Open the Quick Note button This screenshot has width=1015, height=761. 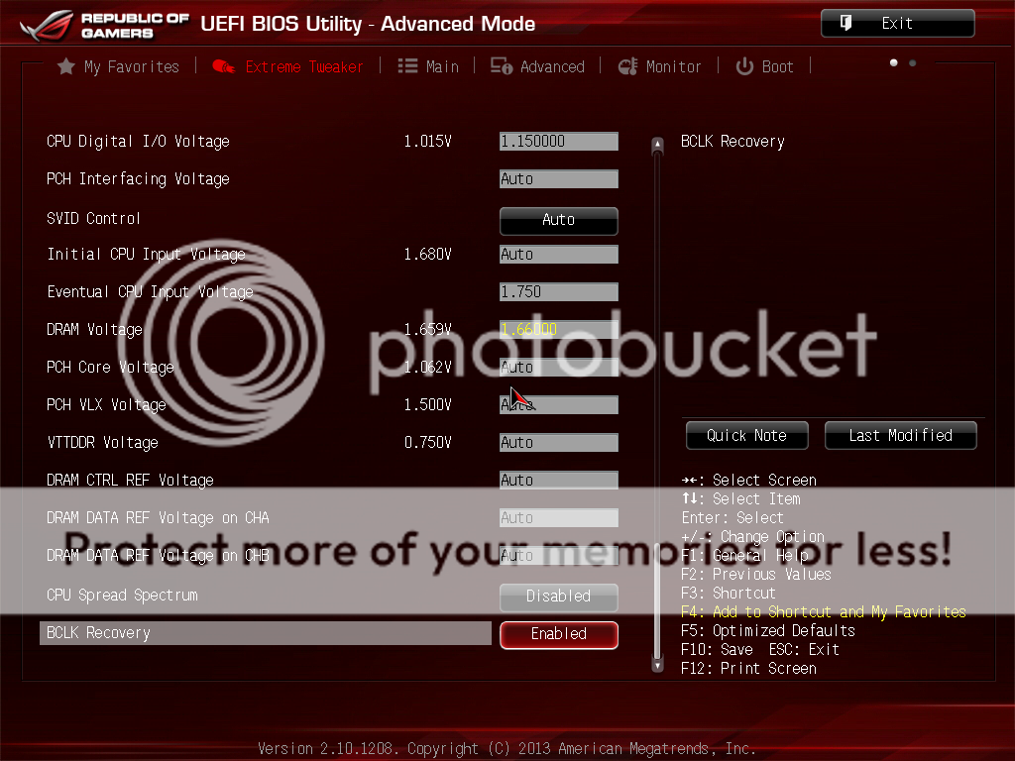(x=746, y=435)
